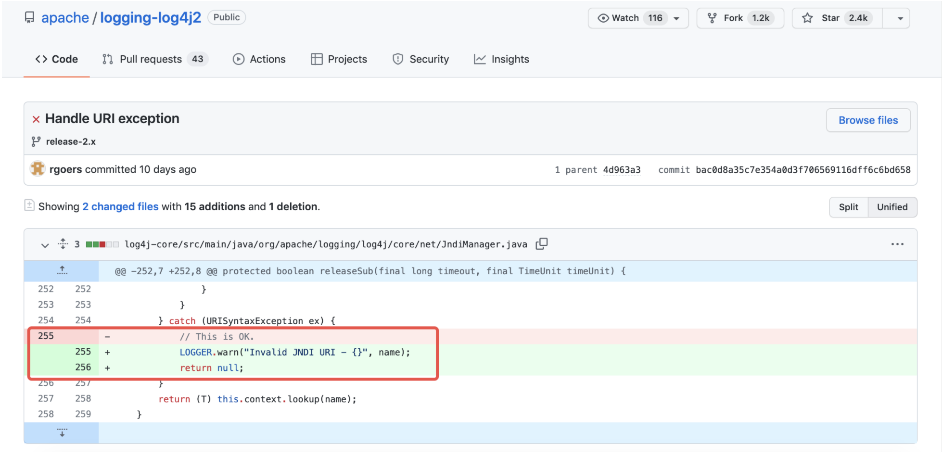
Task: Open the Actions tab
Action: point(259,59)
